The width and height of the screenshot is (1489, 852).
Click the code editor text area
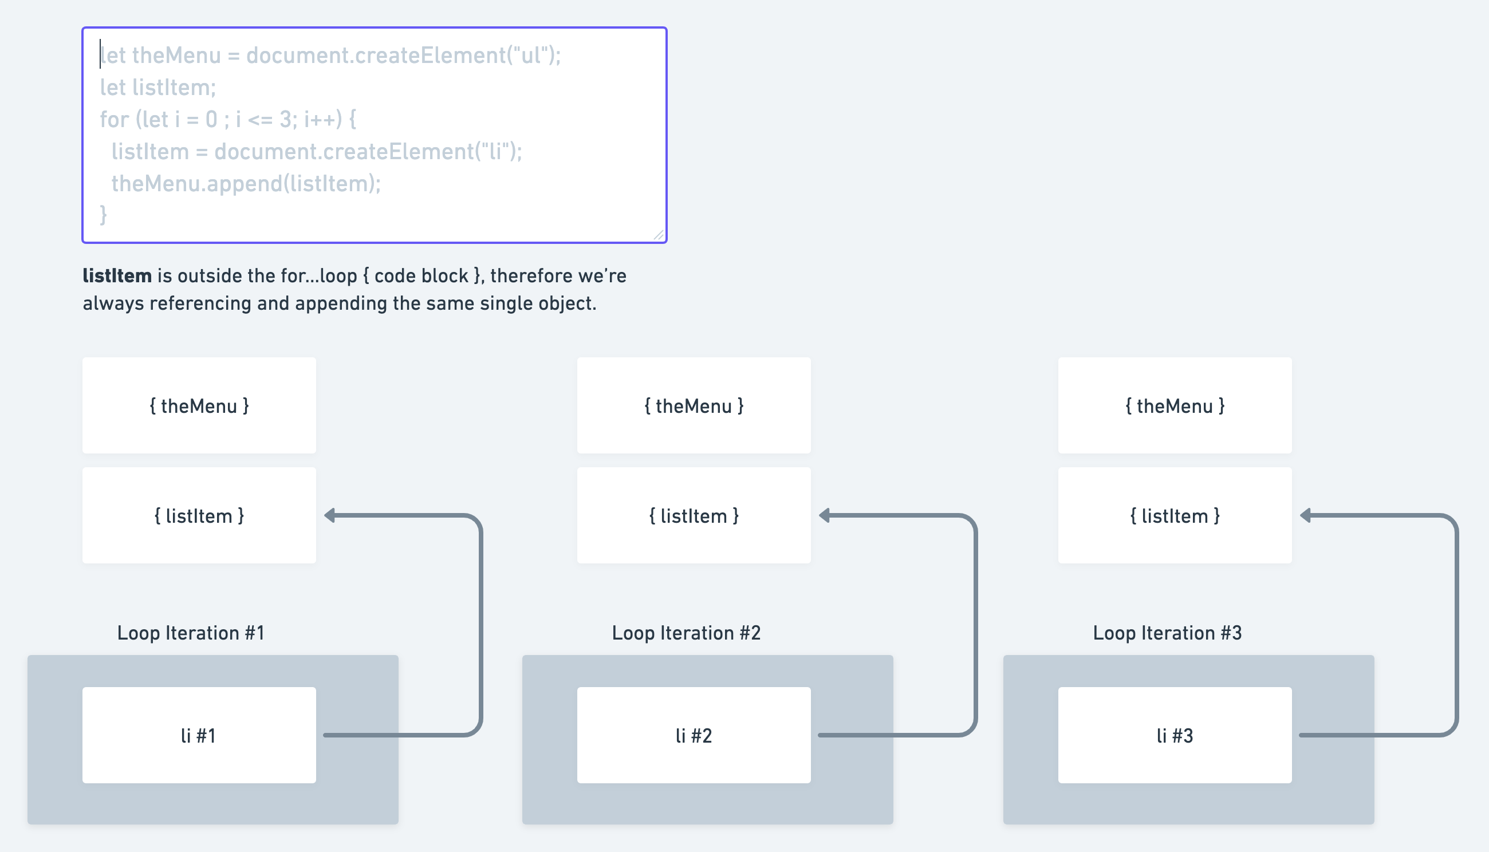[375, 134]
